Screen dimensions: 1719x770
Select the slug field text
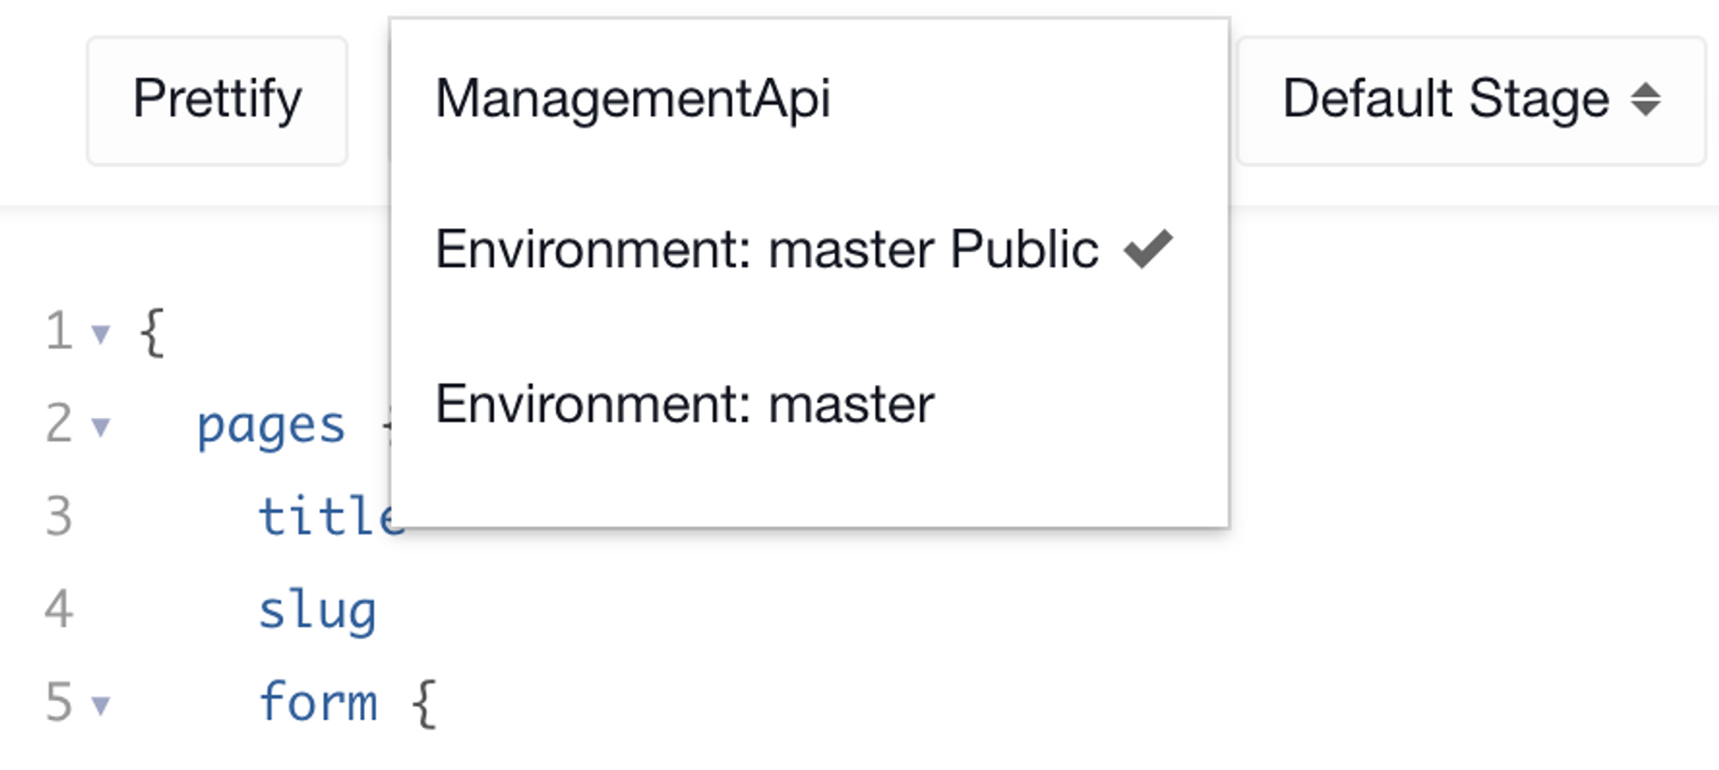pos(319,611)
